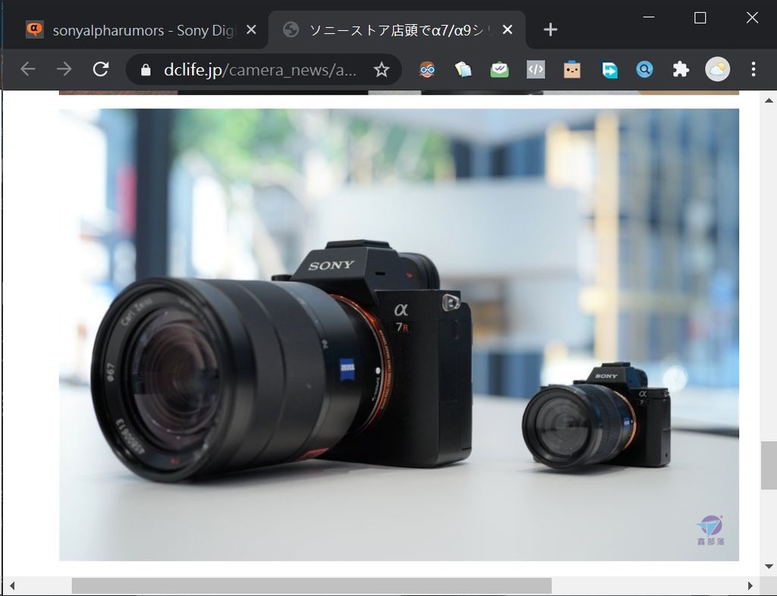Open a new browser tab

coord(550,30)
